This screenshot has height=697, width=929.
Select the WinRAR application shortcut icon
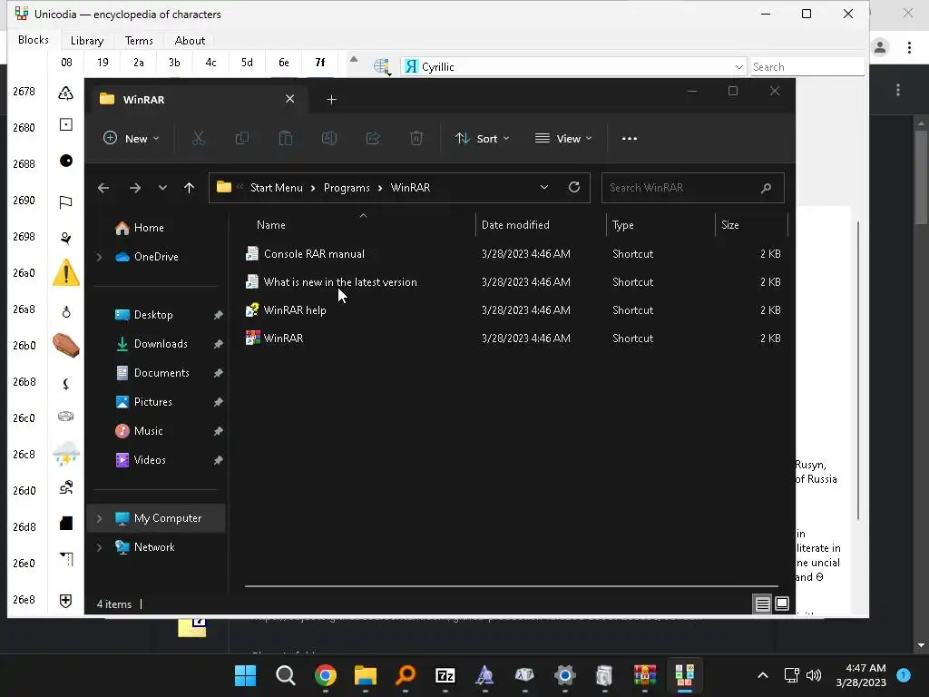coord(253,338)
